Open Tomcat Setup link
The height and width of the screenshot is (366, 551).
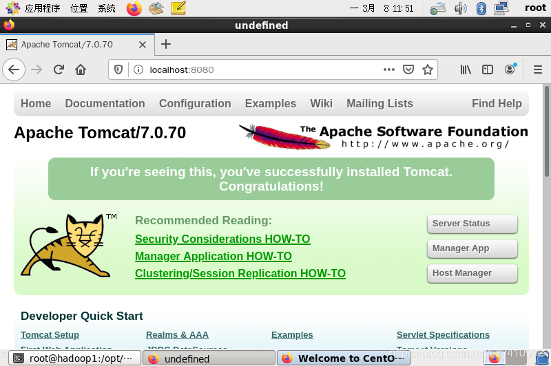coord(50,335)
